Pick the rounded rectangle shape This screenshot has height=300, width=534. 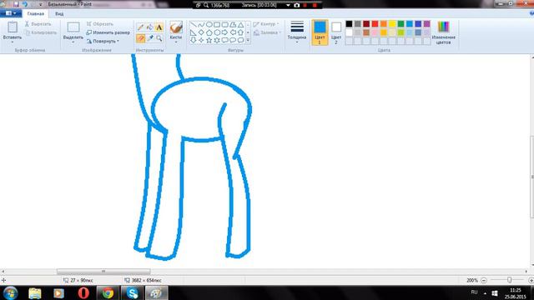pos(224,25)
